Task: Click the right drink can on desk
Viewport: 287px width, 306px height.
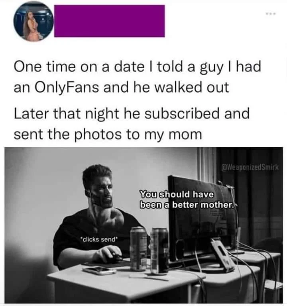Action: 159,251
